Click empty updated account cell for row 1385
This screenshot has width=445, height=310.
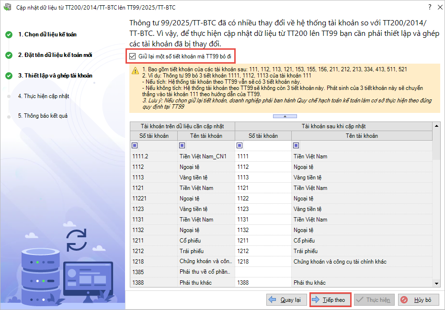(263, 272)
